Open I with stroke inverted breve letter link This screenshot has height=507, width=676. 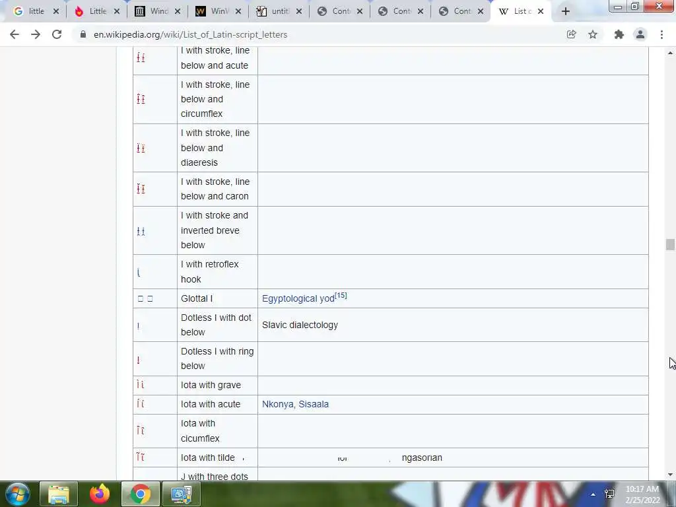pyautogui.click(x=141, y=231)
